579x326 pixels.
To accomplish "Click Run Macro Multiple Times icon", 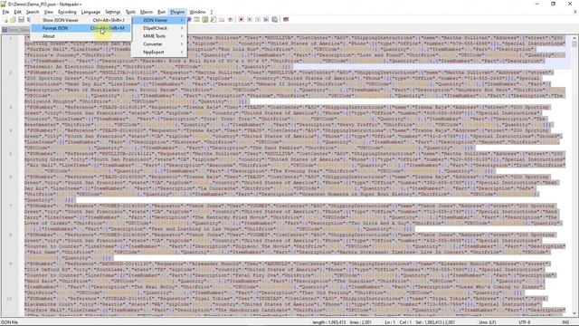I will point(266,20).
